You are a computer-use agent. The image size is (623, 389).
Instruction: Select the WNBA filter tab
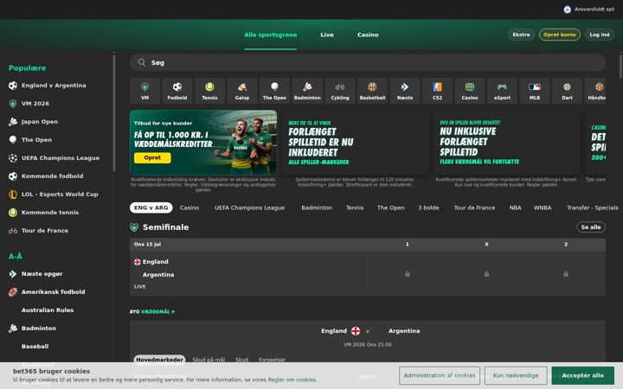click(x=543, y=207)
